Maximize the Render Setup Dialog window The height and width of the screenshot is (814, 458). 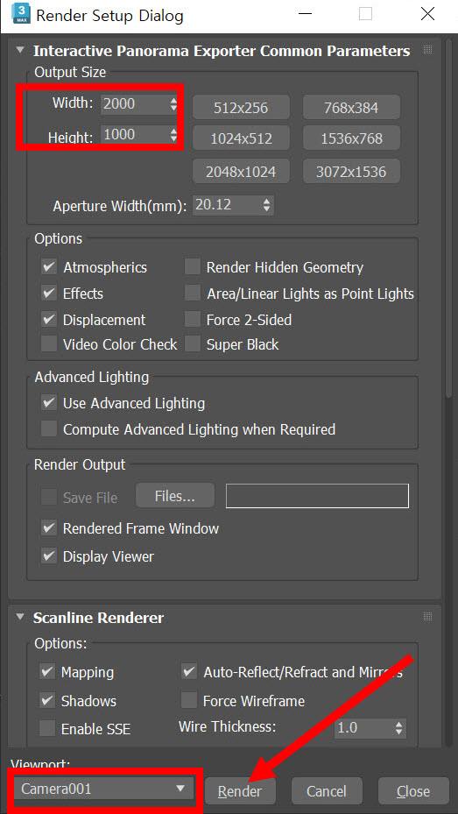coord(366,15)
